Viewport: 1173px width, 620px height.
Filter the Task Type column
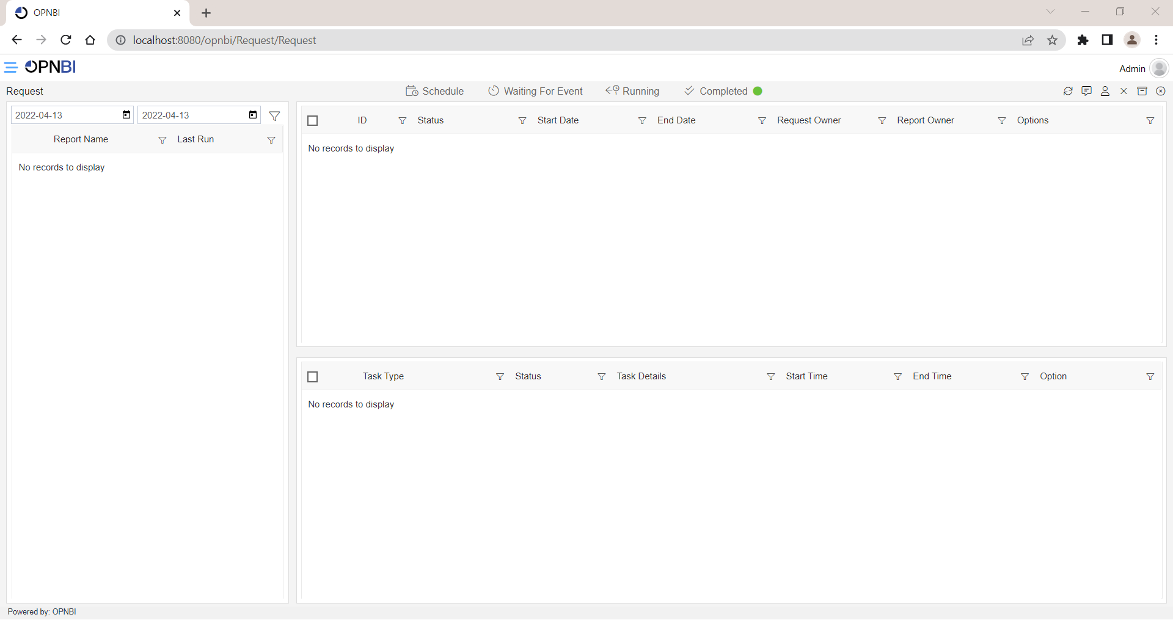tap(500, 377)
